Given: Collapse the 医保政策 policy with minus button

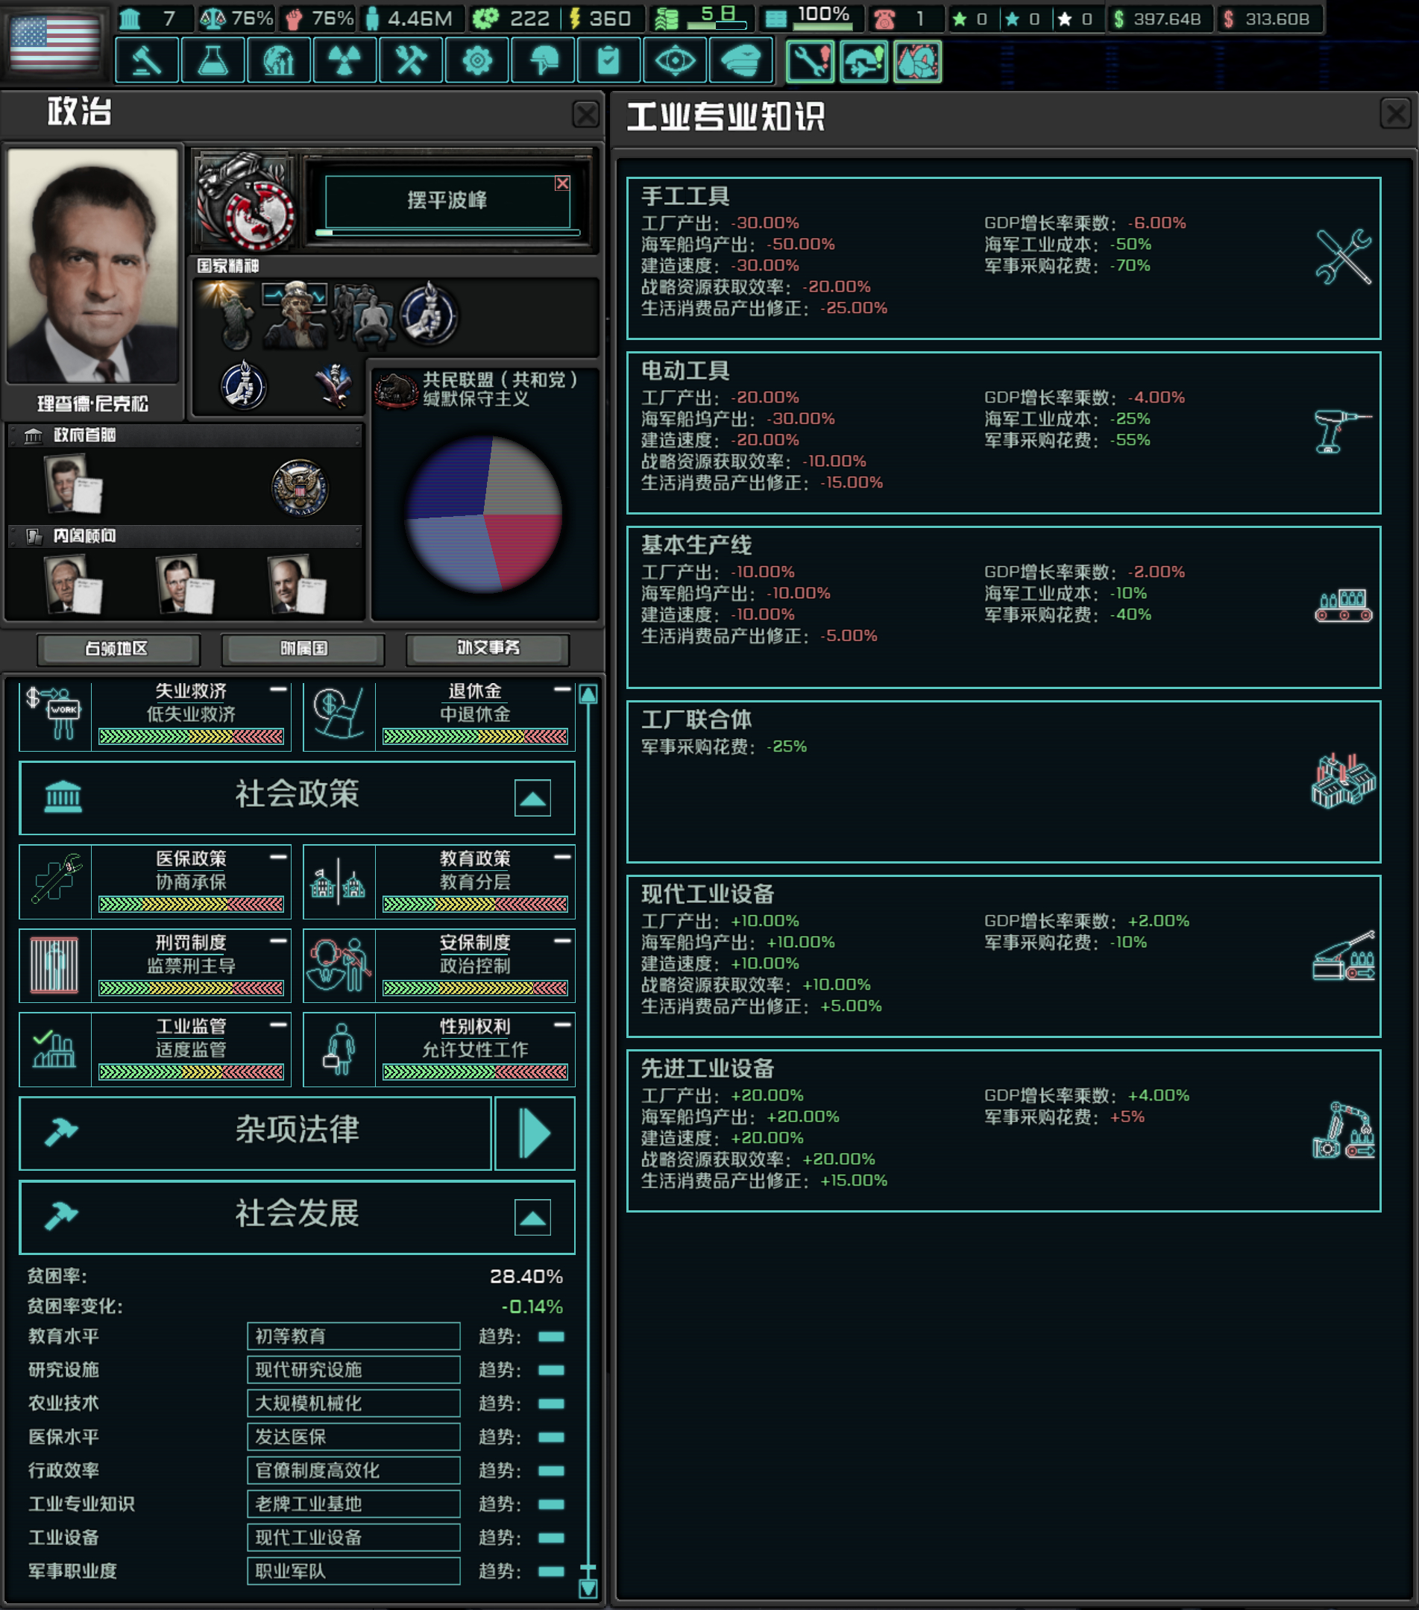Looking at the screenshot, I should click(279, 856).
